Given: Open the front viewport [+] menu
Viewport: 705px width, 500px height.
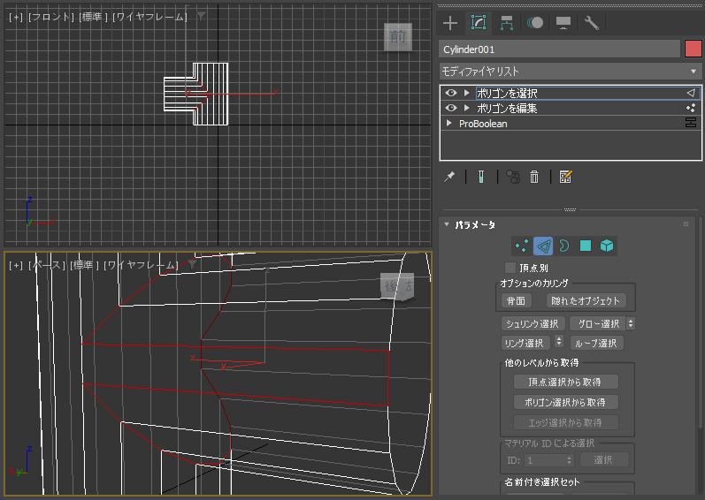Looking at the screenshot, I should [x=16, y=17].
